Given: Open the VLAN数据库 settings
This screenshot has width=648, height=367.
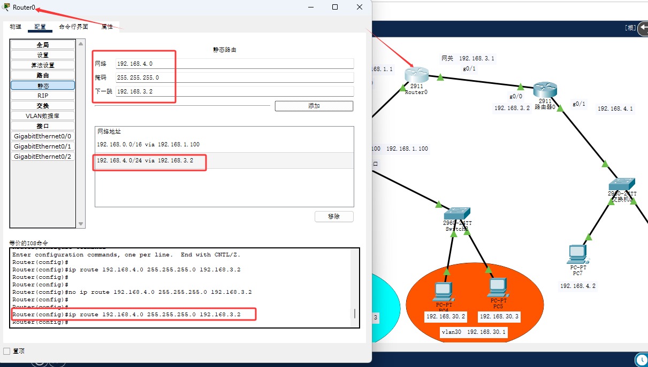Looking at the screenshot, I should (43, 116).
